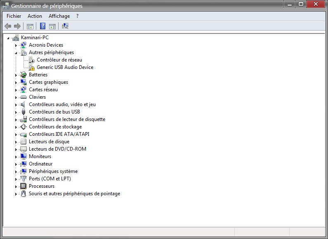Toggle the Action pane toolbar icon

52,26
